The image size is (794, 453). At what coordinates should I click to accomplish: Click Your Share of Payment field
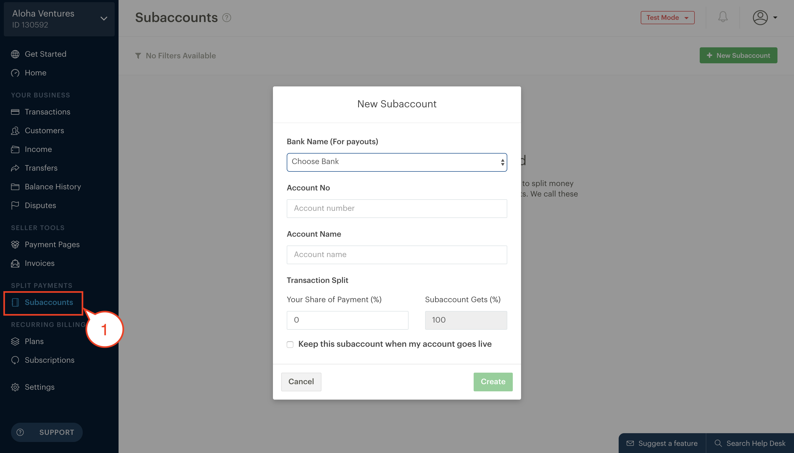[x=347, y=320]
